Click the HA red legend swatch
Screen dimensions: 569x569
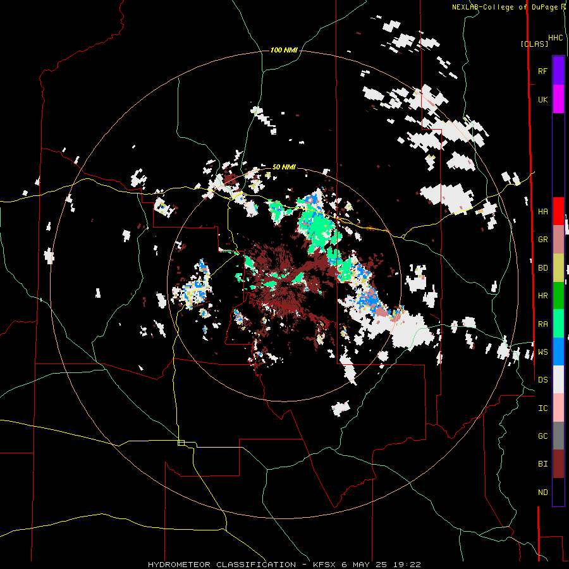(558, 211)
